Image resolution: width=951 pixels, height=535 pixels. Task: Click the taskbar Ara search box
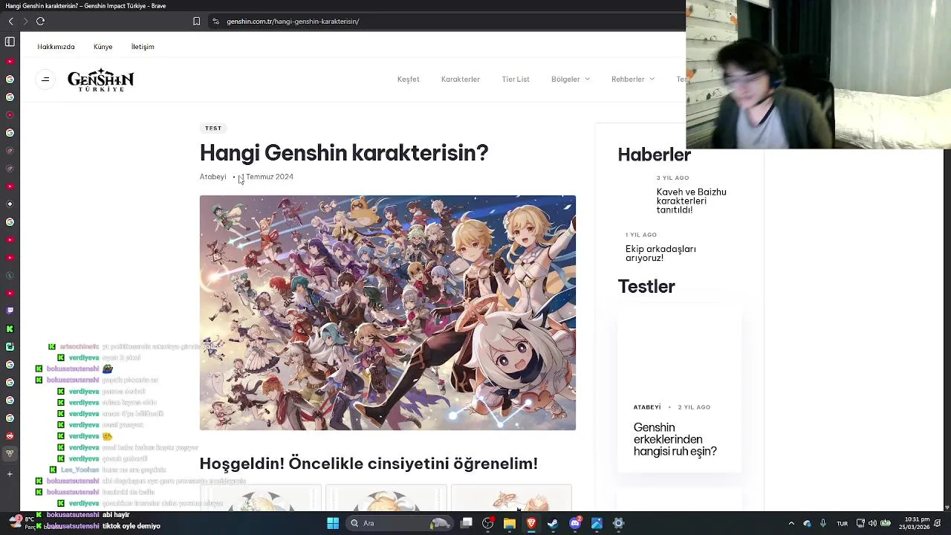(400, 523)
